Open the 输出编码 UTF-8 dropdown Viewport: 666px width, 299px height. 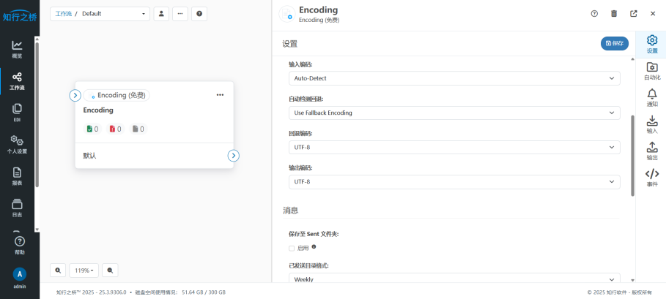click(x=454, y=181)
